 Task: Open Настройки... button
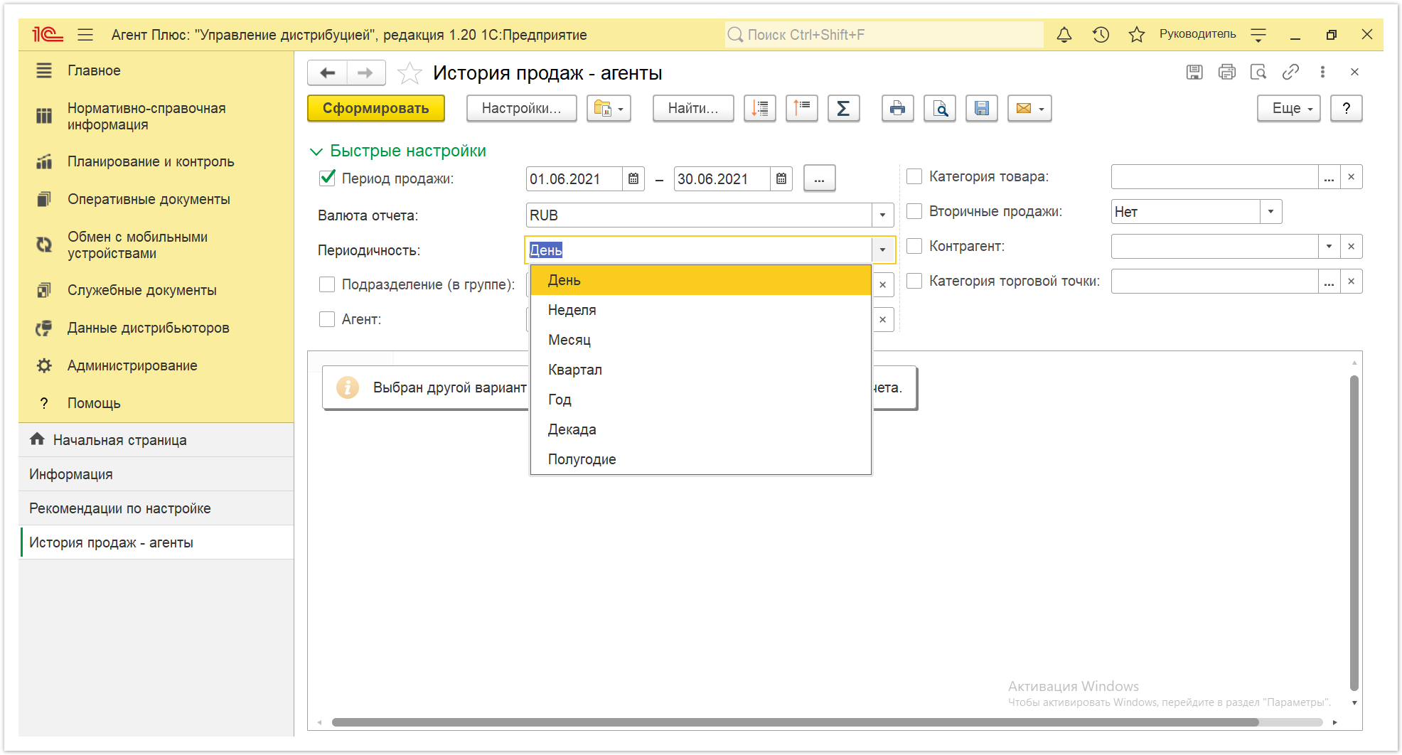[521, 108]
